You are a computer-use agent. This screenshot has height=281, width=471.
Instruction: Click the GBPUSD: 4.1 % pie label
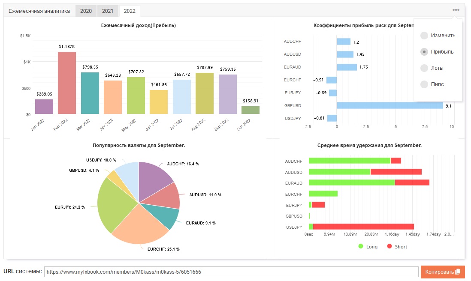coord(84,170)
